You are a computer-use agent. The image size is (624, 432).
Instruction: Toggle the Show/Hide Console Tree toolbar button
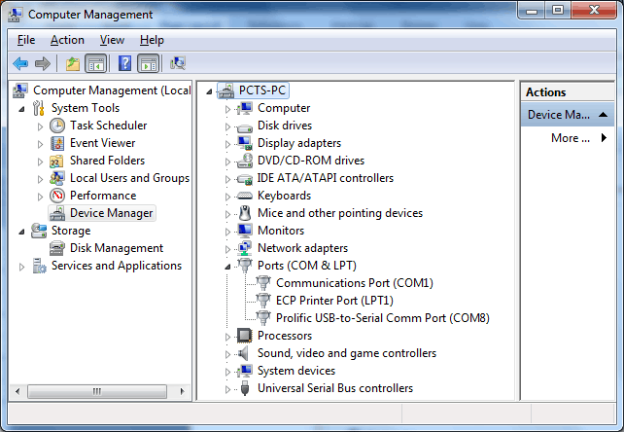[95, 63]
